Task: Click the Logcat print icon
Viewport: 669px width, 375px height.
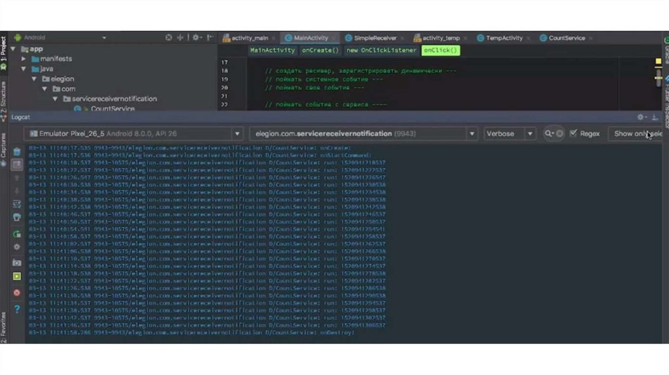Action: click(17, 217)
